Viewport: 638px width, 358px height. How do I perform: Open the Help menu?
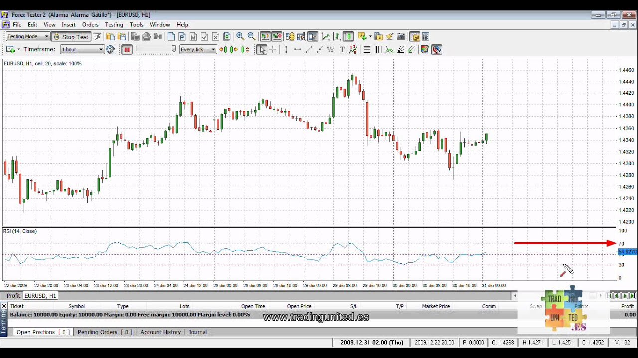(x=182, y=25)
